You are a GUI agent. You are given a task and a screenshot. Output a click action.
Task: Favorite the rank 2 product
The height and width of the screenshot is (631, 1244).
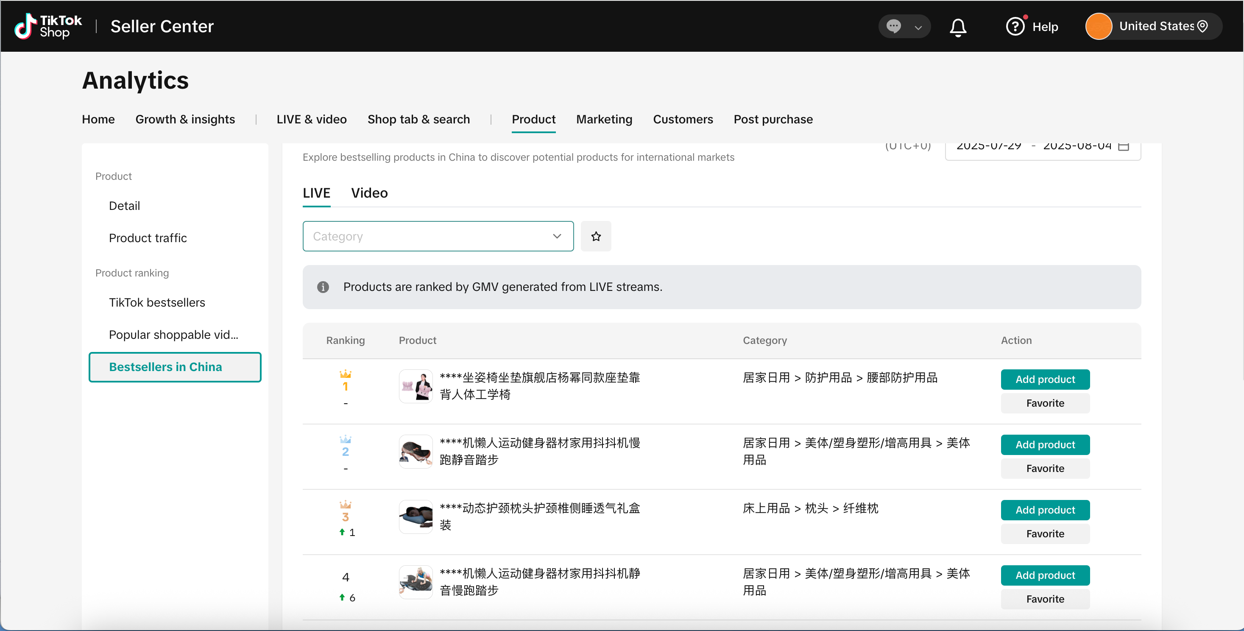pyautogui.click(x=1045, y=468)
